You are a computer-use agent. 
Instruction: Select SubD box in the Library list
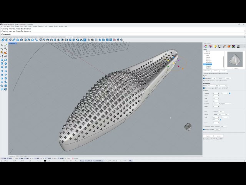pyautogui.click(x=209, y=68)
